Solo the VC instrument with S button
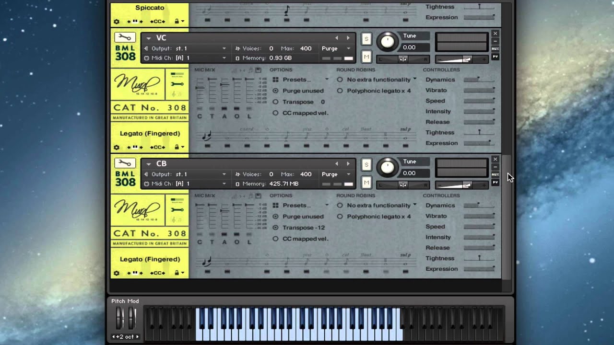This screenshot has height=345, width=614. [x=366, y=39]
